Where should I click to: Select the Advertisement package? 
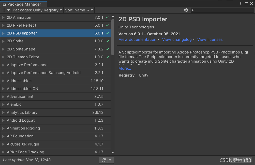pos(55,97)
